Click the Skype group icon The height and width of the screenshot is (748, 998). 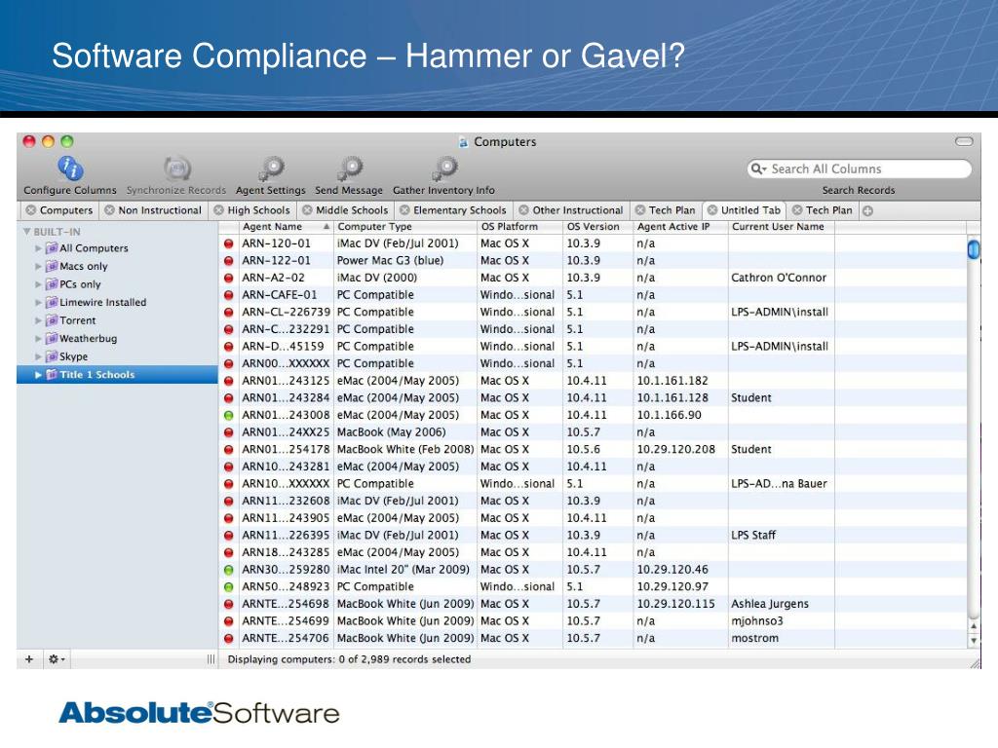pyautogui.click(x=52, y=356)
